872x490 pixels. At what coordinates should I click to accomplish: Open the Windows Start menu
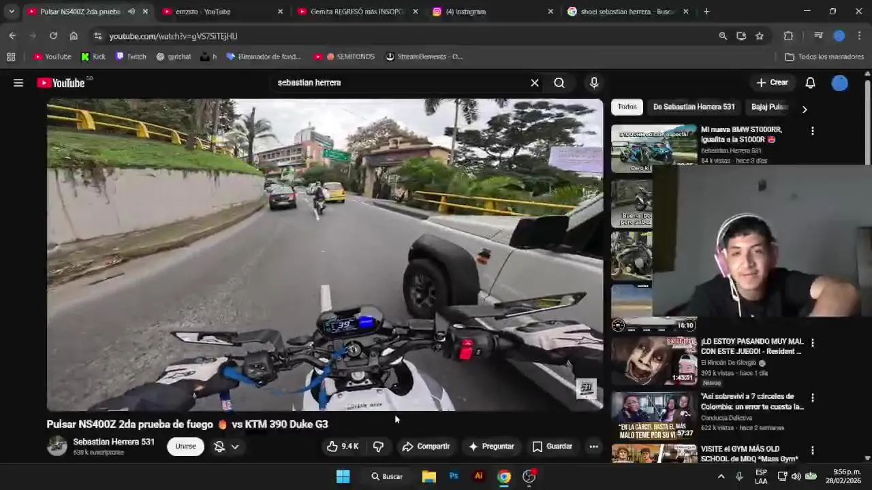click(343, 476)
